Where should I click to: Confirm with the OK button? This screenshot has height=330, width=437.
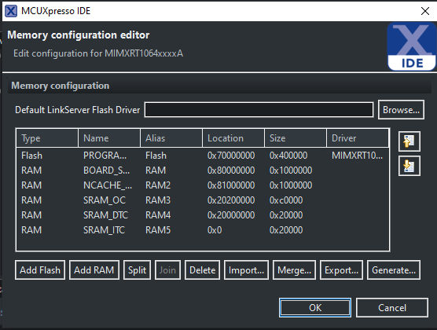(x=315, y=307)
